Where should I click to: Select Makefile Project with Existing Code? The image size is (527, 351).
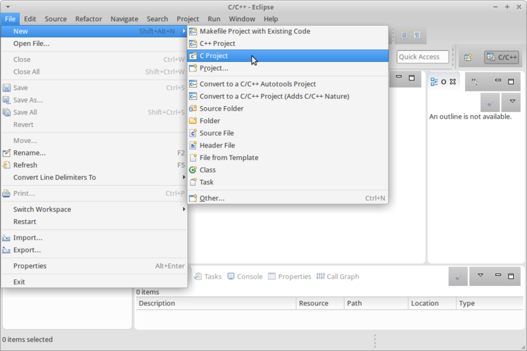tap(288, 31)
